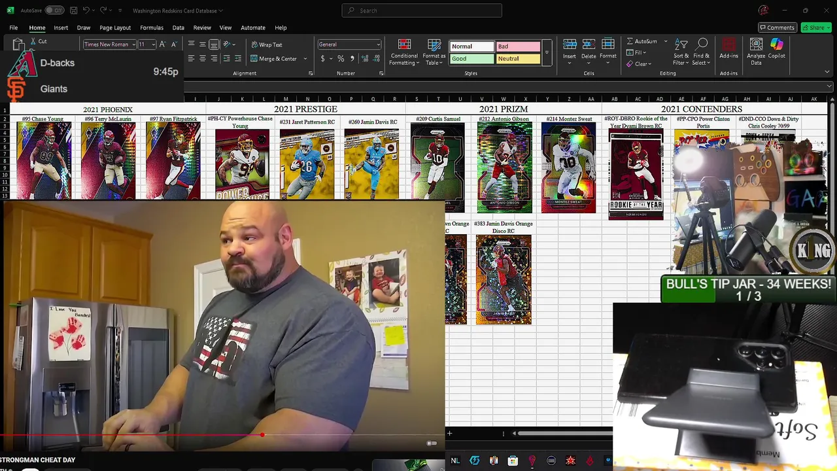Switch to the Page Layout tab
This screenshot has width=837, height=471.
pos(115,27)
